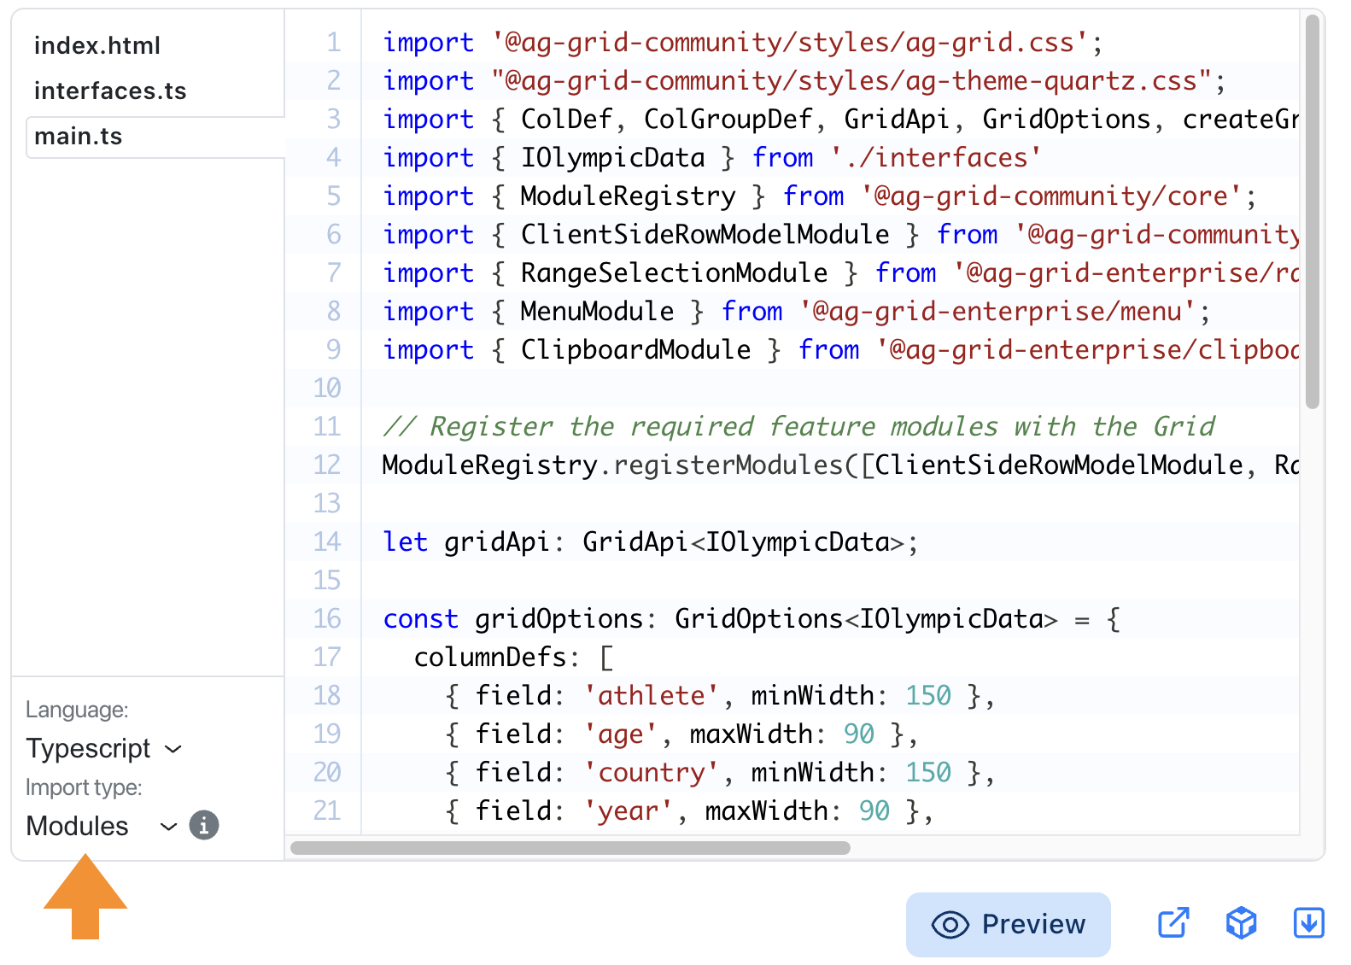Click the 'MenuModule' import name
This screenshot has height=965, width=1351.
pos(597,311)
